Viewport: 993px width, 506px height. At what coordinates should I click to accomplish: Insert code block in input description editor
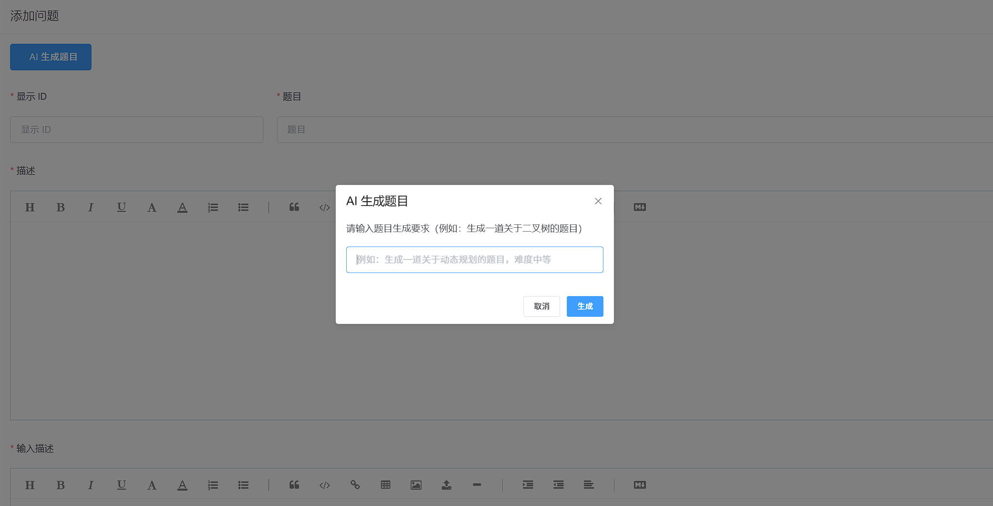[325, 485]
